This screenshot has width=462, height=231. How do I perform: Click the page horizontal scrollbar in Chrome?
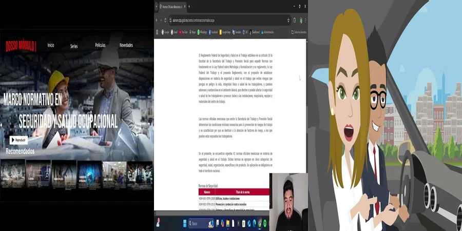coord(211,213)
